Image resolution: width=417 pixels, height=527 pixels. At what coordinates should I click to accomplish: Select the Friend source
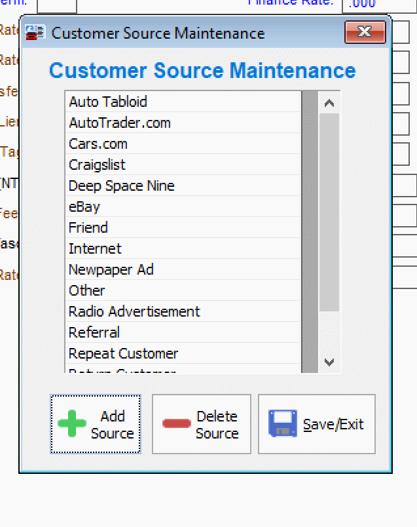click(x=183, y=227)
